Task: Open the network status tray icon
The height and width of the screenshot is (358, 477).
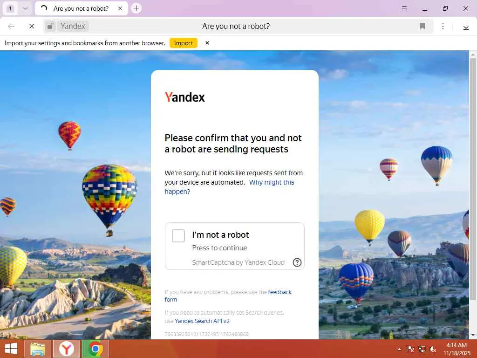Action: tap(422, 349)
